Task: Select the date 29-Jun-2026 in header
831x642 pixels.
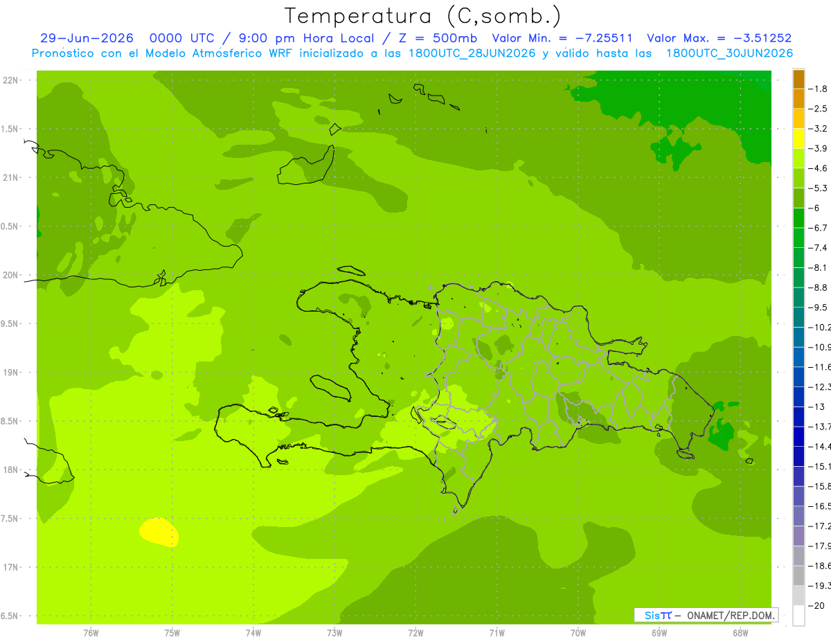Action: (x=87, y=38)
